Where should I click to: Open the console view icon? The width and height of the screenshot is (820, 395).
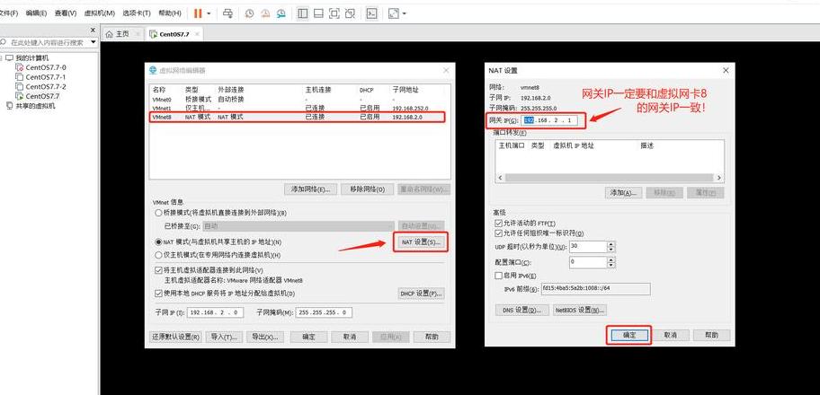point(371,13)
